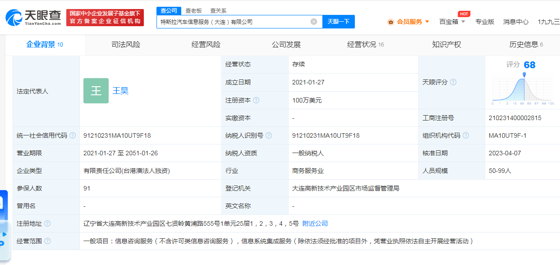This screenshot has width=560, height=265.
Task: Open legal representative 王昊 profile link
Action: tap(120, 91)
